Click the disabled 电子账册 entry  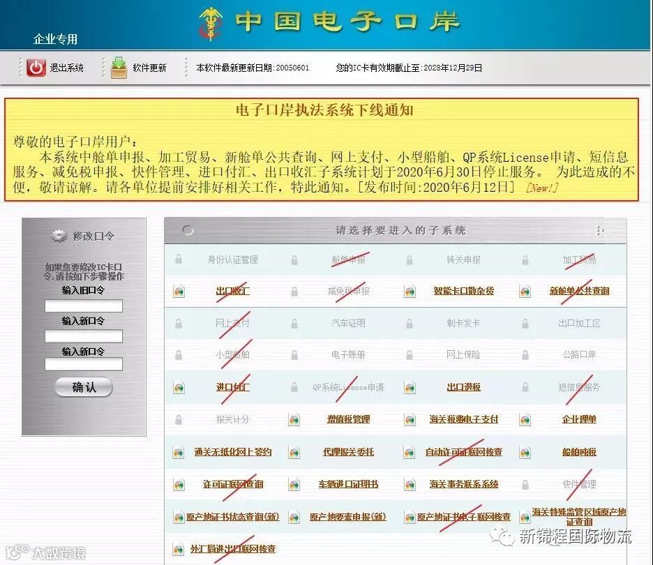point(348,355)
